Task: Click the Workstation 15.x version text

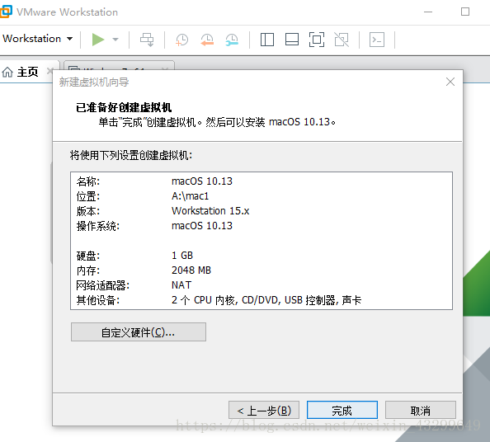Action: pos(210,211)
